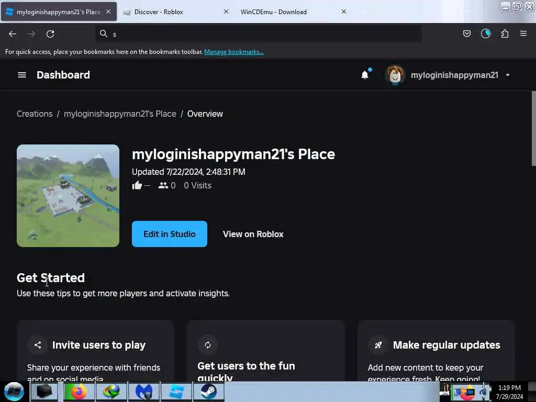
Task: Open the notifications bell
Action: point(365,75)
